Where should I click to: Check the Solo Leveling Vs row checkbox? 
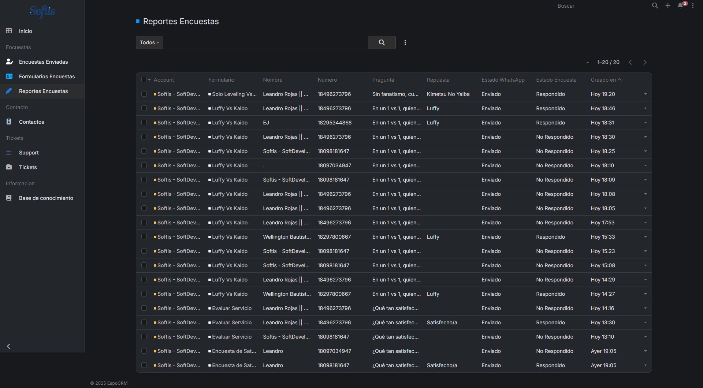144,94
